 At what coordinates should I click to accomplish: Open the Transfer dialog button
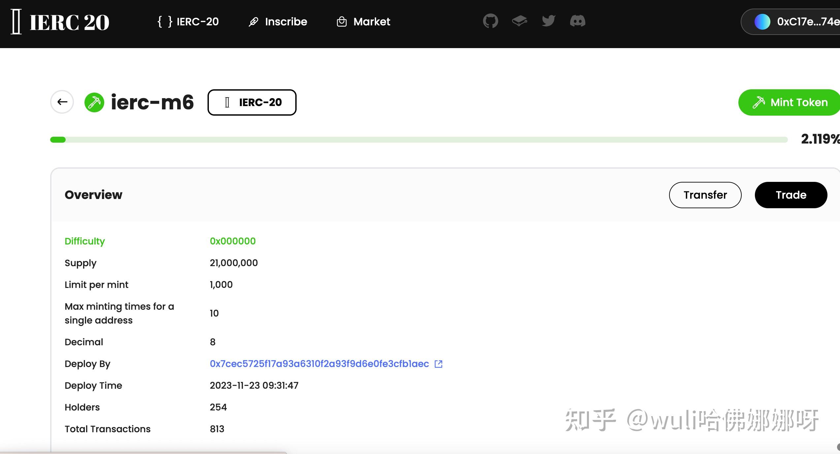(705, 195)
